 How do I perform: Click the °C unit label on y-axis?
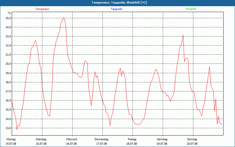tap(9, 13)
